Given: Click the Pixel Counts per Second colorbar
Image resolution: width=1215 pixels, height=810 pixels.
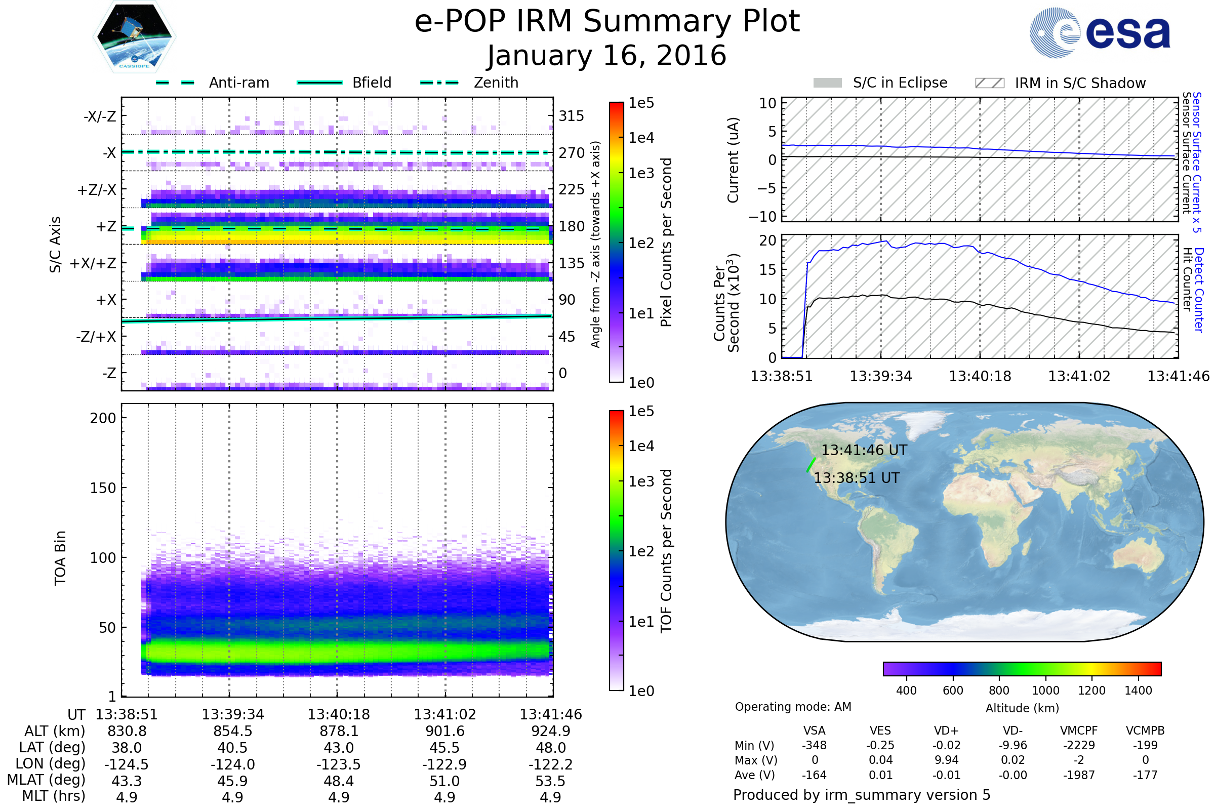Looking at the screenshot, I should pyautogui.click(x=616, y=242).
